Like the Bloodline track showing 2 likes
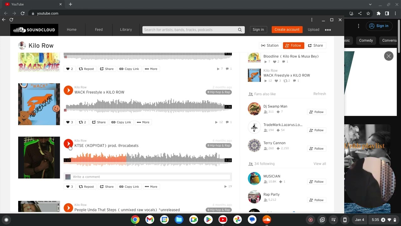 coord(70,69)
